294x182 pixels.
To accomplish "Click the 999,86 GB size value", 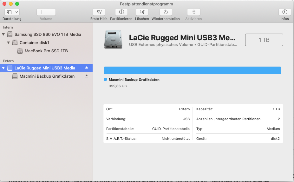I will pos(118,86).
